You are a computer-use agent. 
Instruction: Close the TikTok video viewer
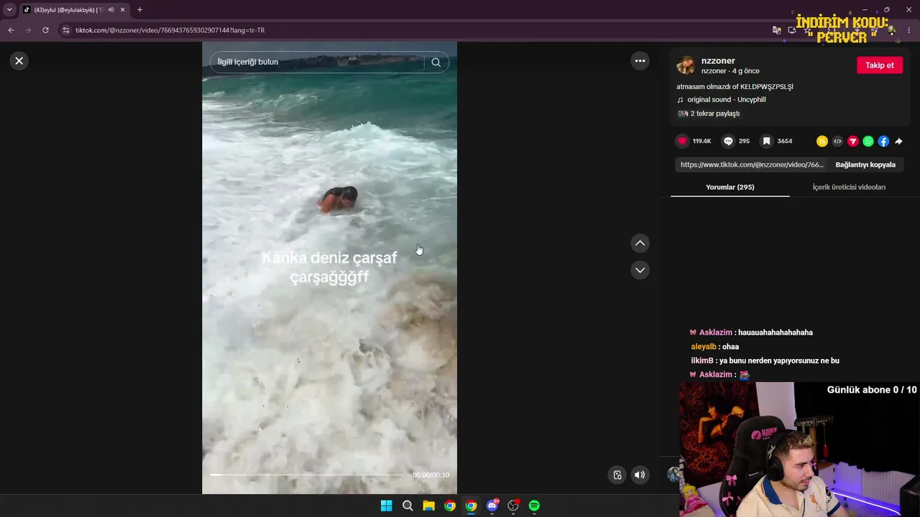19,61
